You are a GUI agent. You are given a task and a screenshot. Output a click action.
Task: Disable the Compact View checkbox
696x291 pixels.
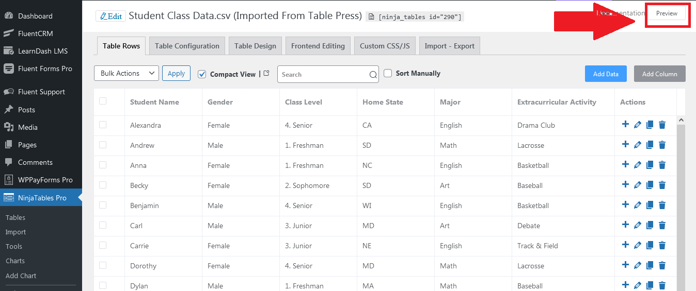202,74
